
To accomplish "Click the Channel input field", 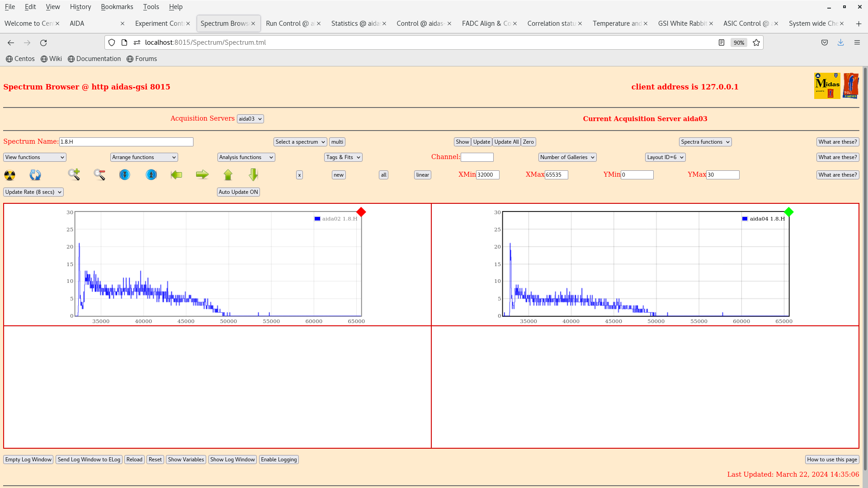I will [x=477, y=157].
